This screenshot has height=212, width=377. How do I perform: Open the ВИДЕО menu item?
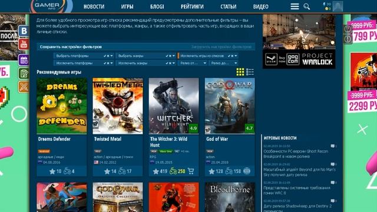[x=260, y=6]
